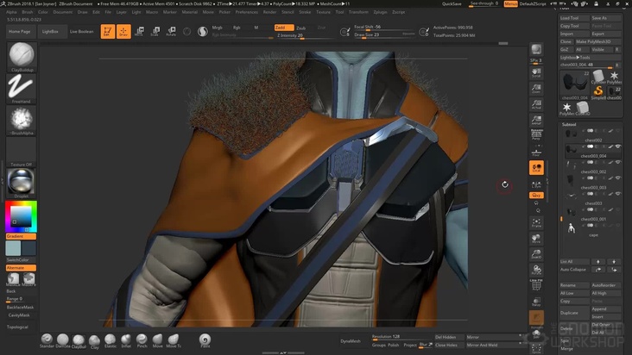Activate the Scale transform tool

(x=155, y=31)
